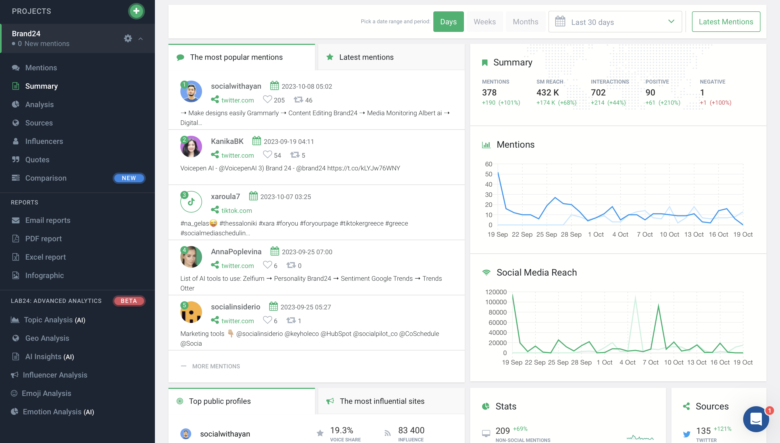Click the PDF report icon
780x443 pixels.
[15, 239]
